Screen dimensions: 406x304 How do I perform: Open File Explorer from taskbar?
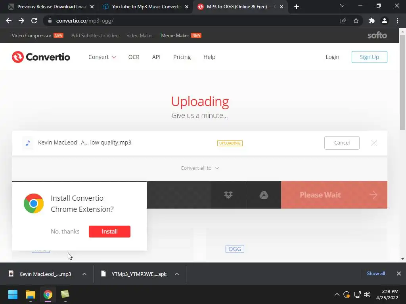(x=30, y=294)
